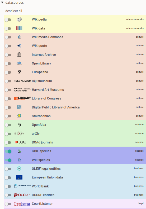
Task: Click the Wikidata barcode logo
Action: [19, 28]
